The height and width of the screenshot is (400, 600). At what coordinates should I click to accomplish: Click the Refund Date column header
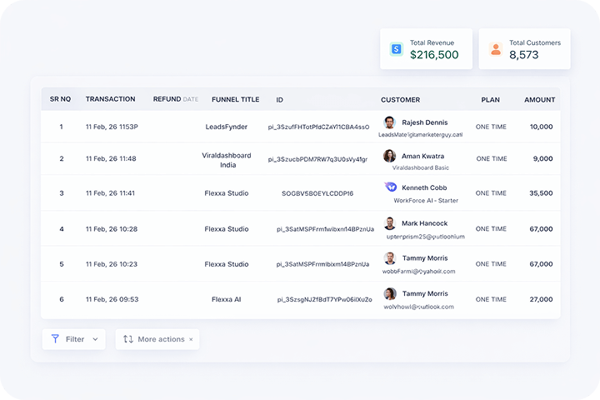175,99
